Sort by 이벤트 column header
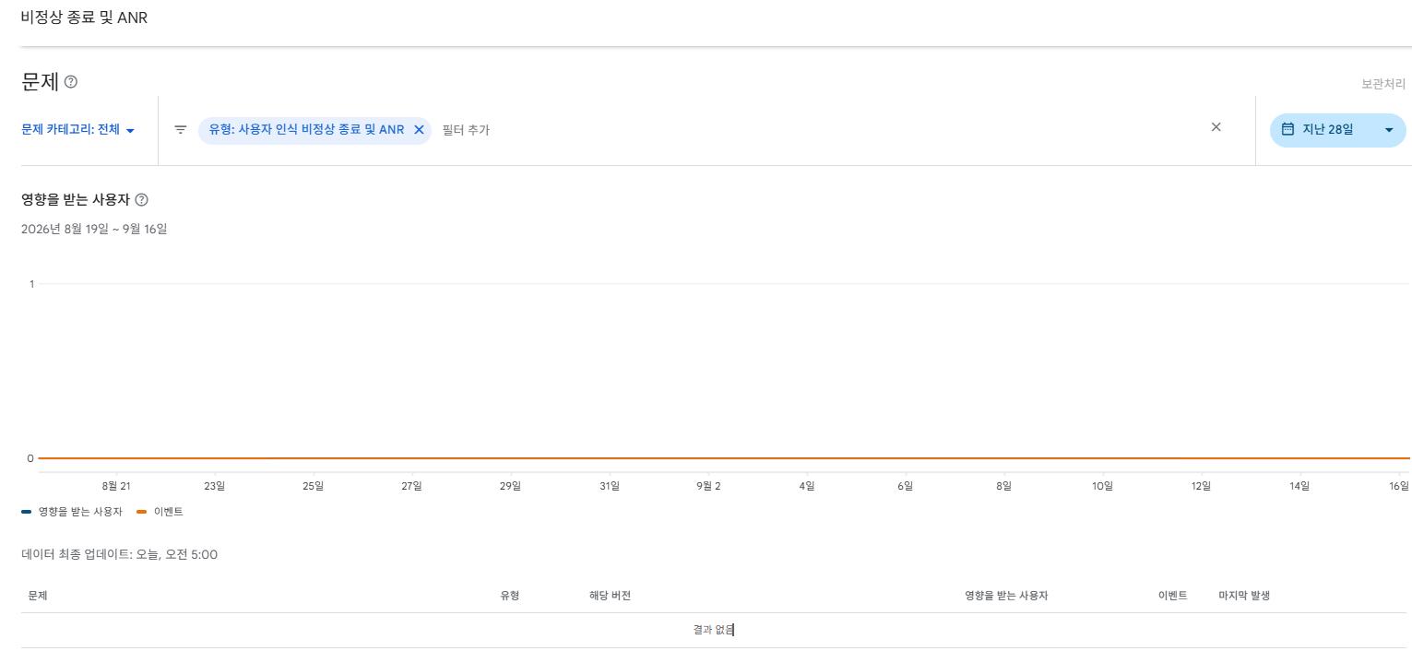The height and width of the screenshot is (663, 1412). (1172, 596)
